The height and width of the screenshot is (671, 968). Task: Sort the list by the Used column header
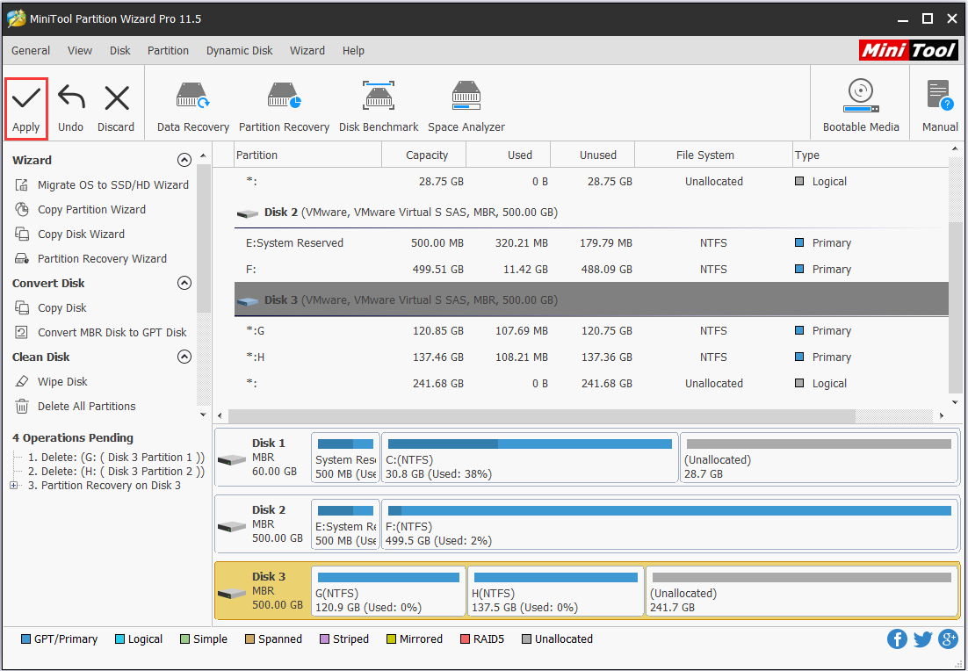508,155
